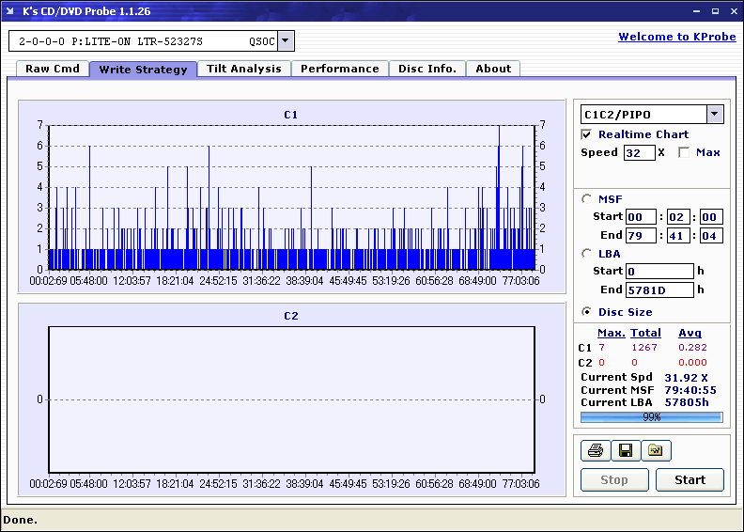The height and width of the screenshot is (532, 744).
Task: Choose the Disc Size radio option
Action: (587, 312)
